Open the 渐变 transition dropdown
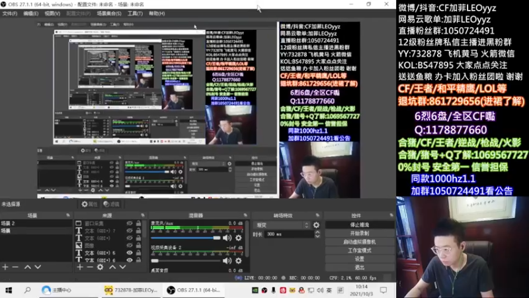The width and height of the screenshot is (529, 298). (x=282, y=225)
